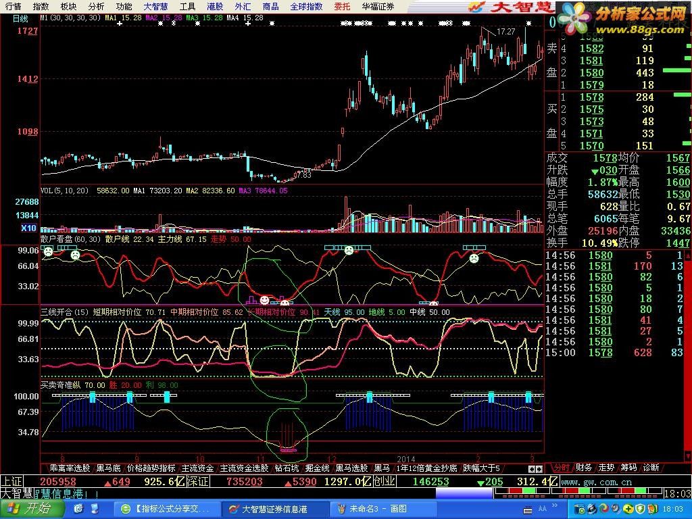The height and width of the screenshot is (519, 692).
Task: Expand hidden taskbar items with double chevron
Action: point(555,505)
